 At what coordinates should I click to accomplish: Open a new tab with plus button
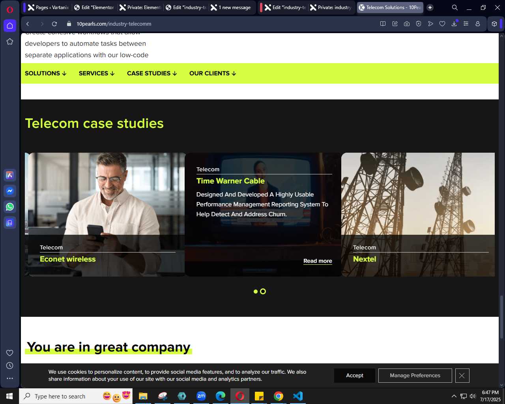tap(430, 7)
